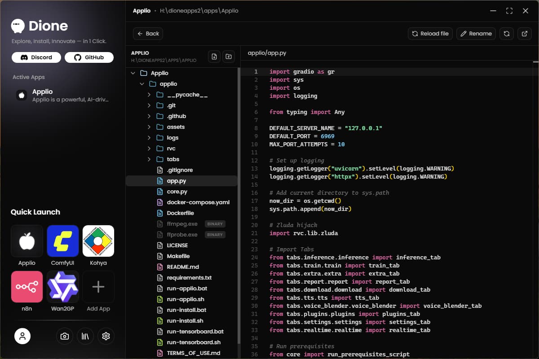Click the Add App plus tile
The width and height of the screenshot is (539, 359).
pyautogui.click(x=98, y=287)
